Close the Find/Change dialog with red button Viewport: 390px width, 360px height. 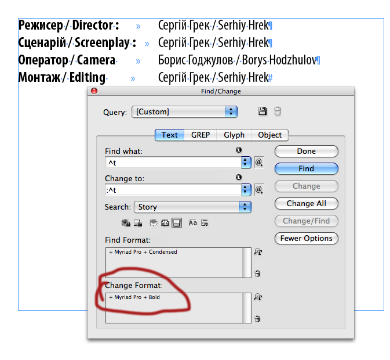(x=94, y=91)
